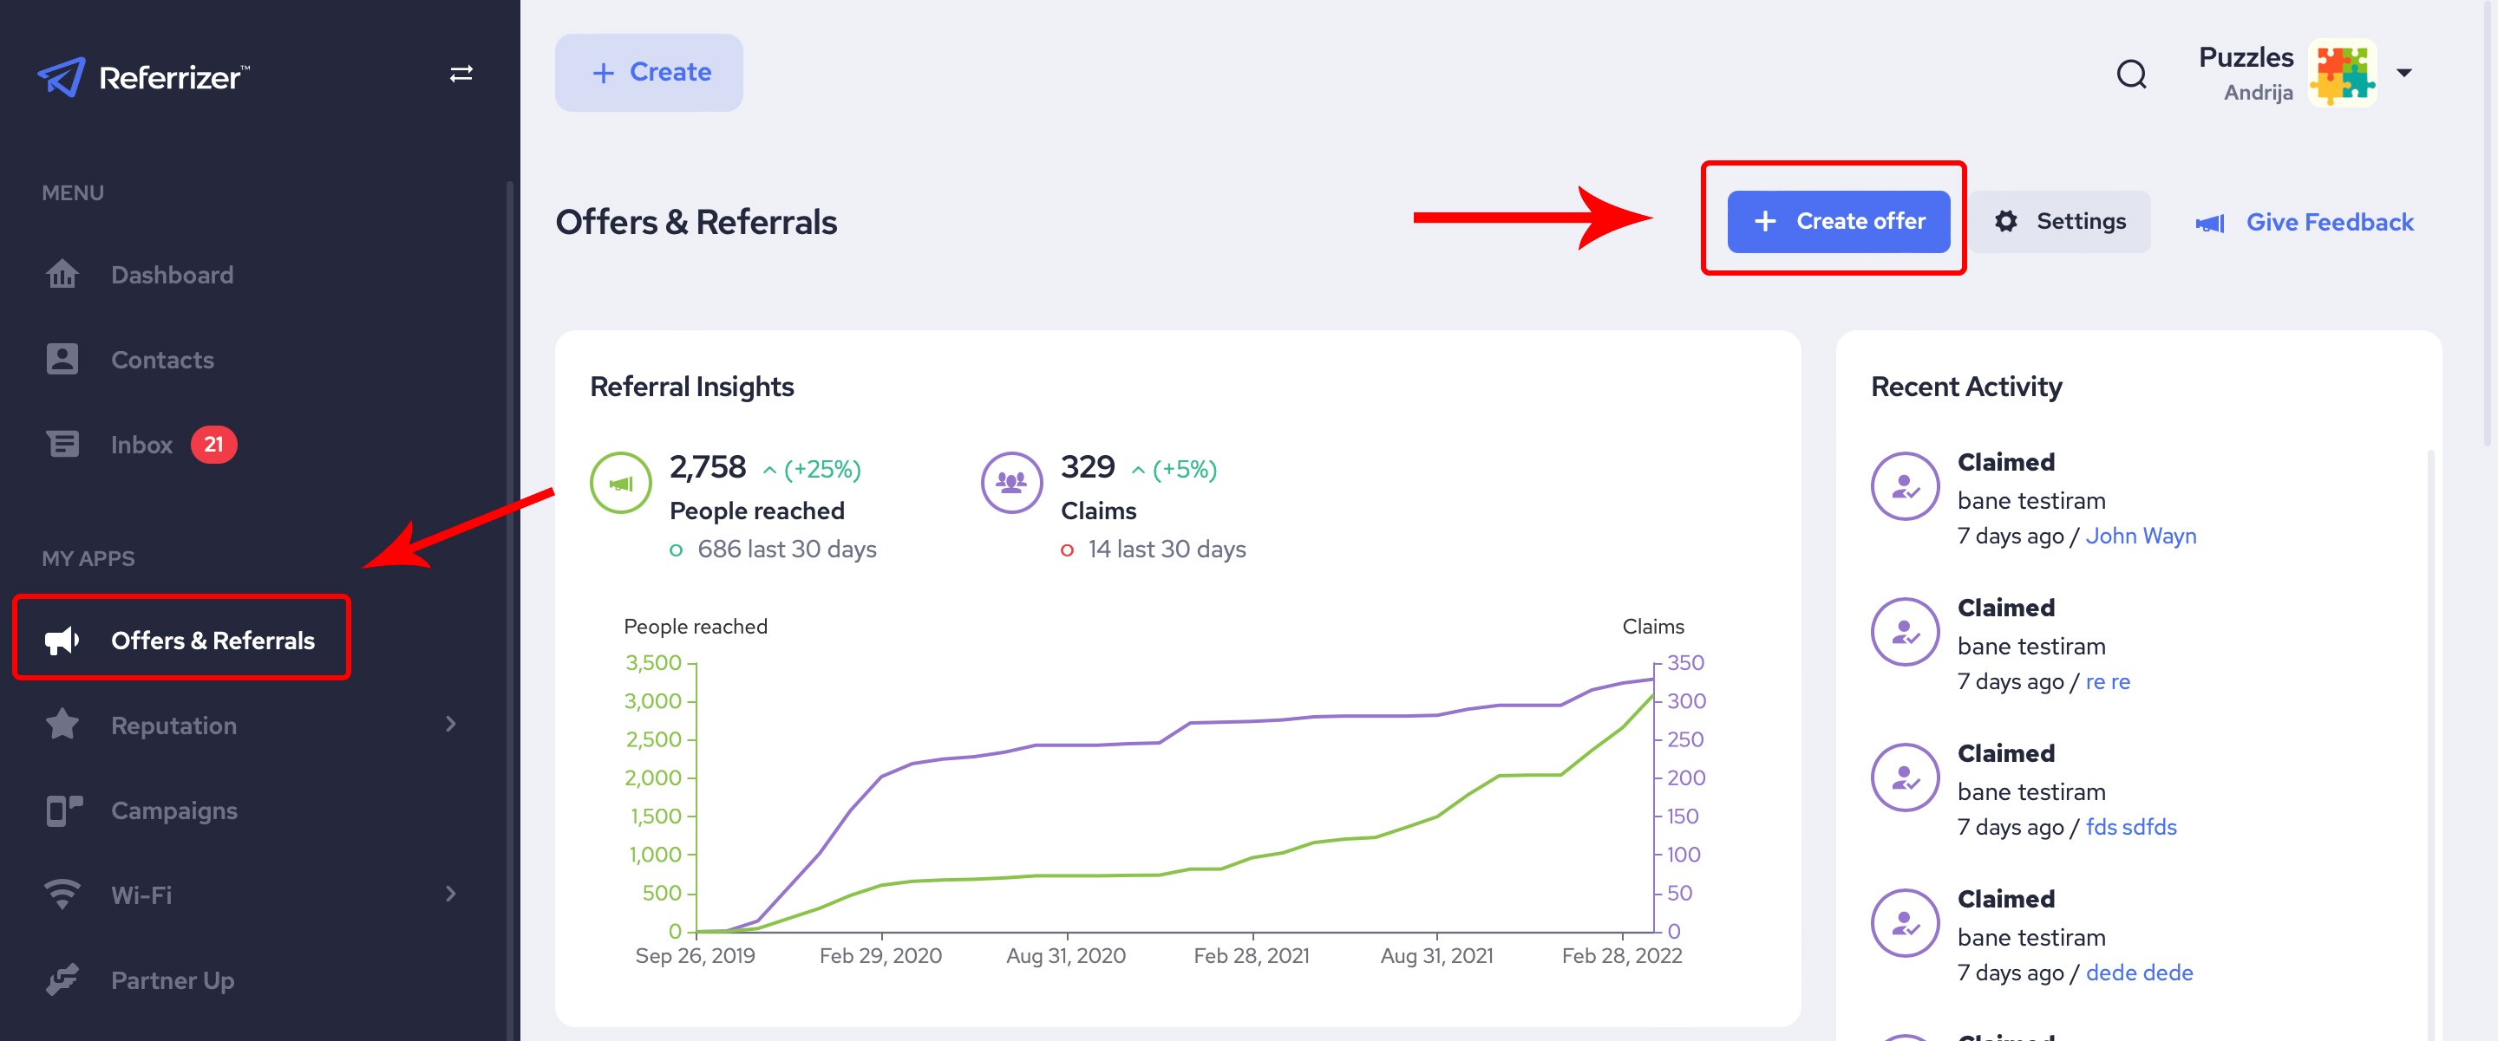Click the blue Create offer button
Image resolution: width=2498 pixels, height=1041 pixels.
coord(1838,221)
